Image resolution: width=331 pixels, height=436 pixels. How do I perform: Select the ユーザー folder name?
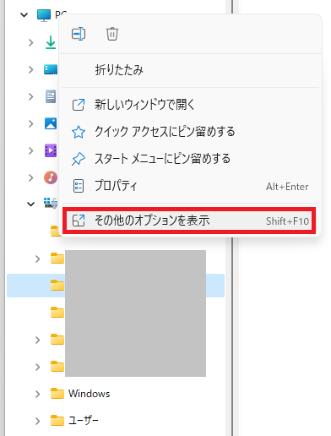point(84,421)
